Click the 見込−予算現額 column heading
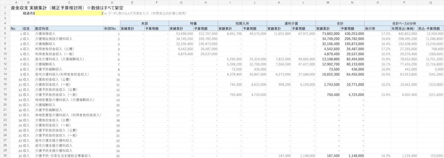The height and width of the screenshot is (158, 444). [x=431, y=28]
